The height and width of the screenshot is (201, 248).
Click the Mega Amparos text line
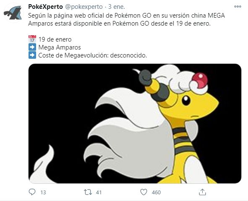tap(60, 47)
